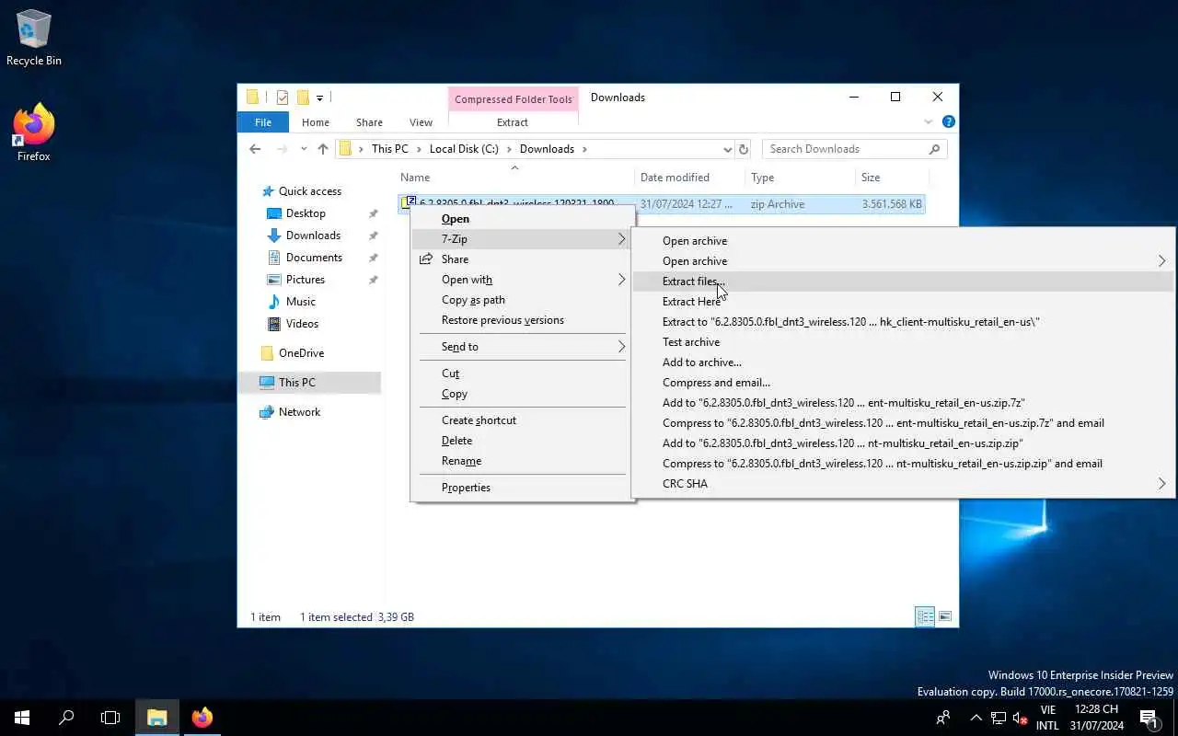Image resolution: width=1178 pixels, height=736 pixels.
Task: Click Local Disk (C:) breadcrumb
Action: (x=464, y=149)
